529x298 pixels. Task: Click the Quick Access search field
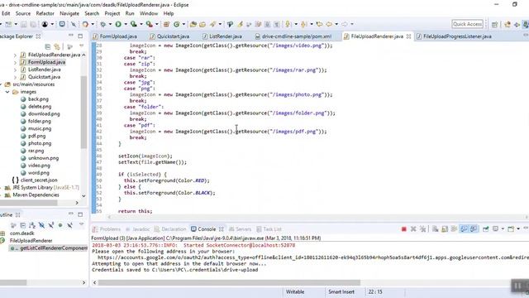pyautogui.click(x=467, y=24)
